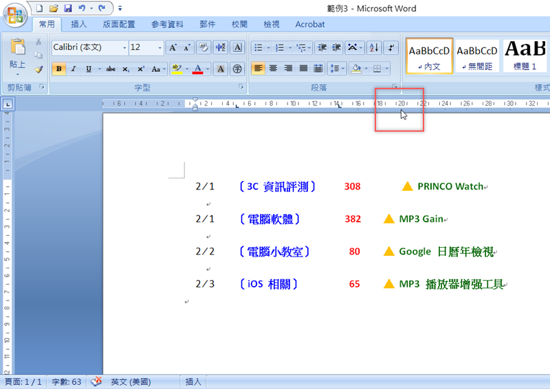550x389 pixels.
Task: Shrink font size with the small A icon
Action: click(x=187, y=47)
